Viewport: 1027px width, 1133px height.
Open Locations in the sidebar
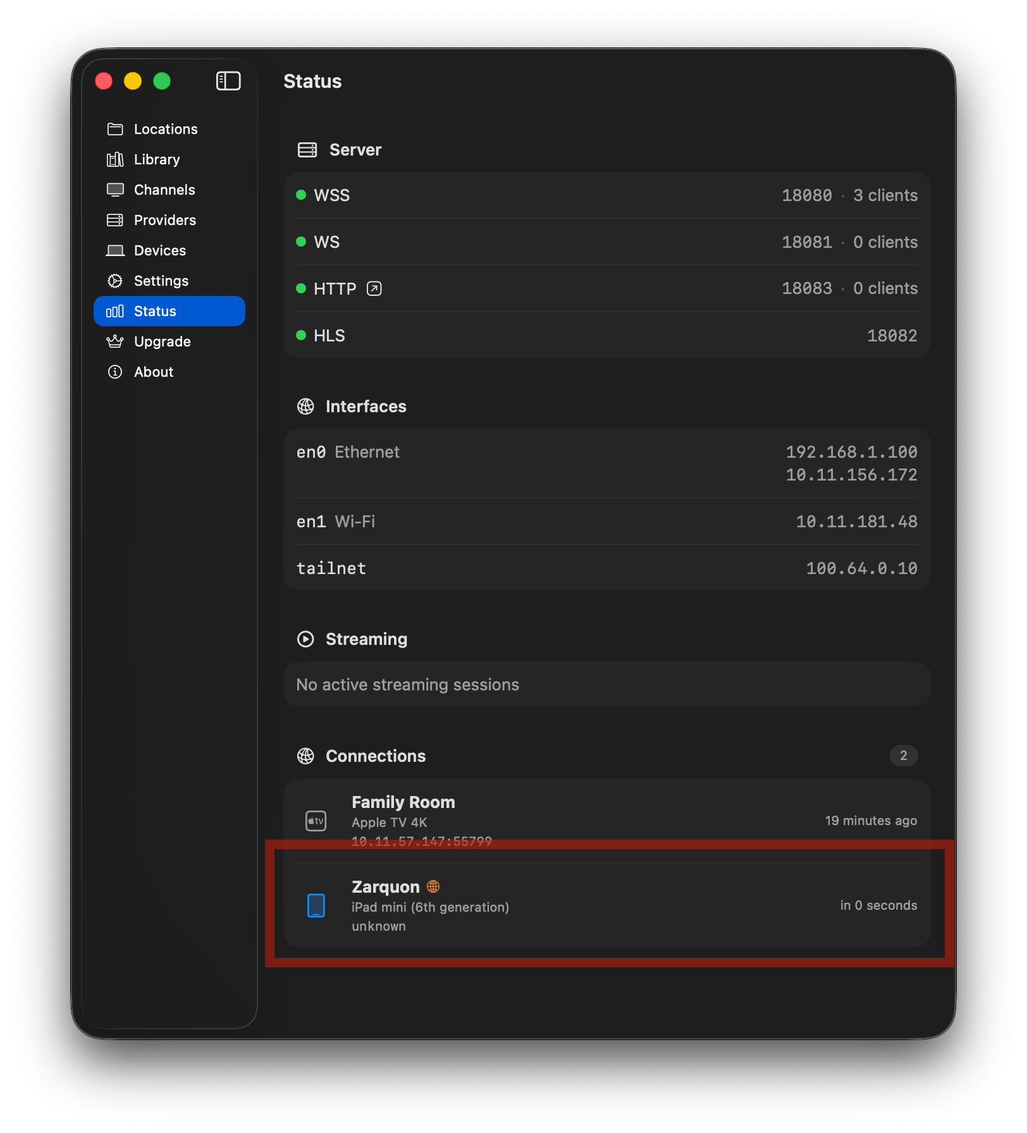(166, 129)
